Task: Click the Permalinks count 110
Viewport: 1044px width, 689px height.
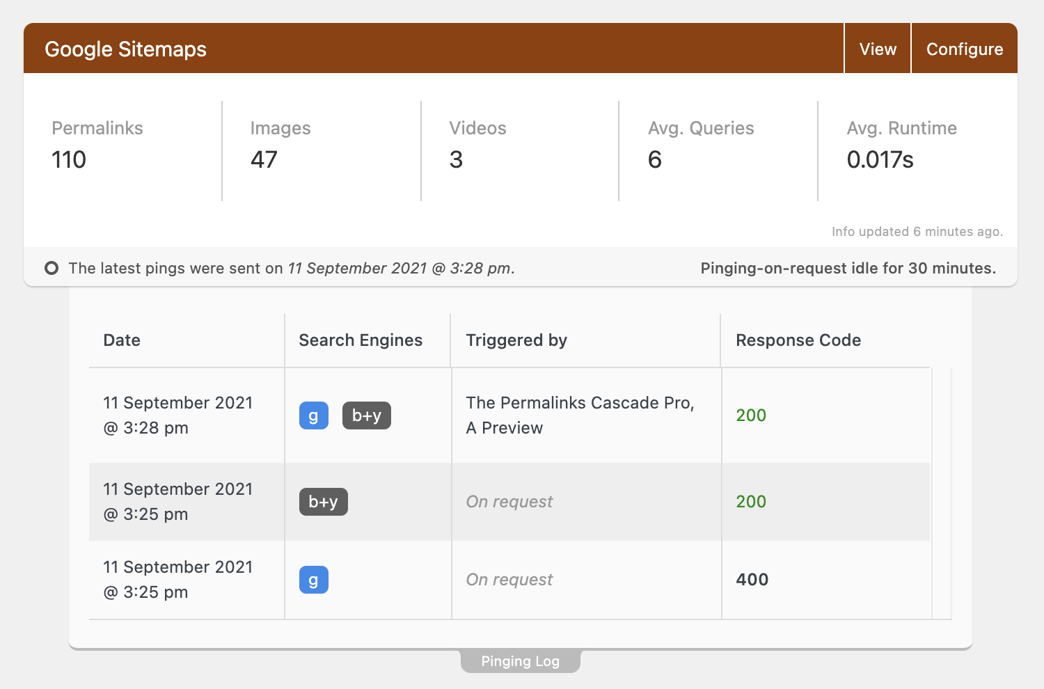Action: [69, 160]
